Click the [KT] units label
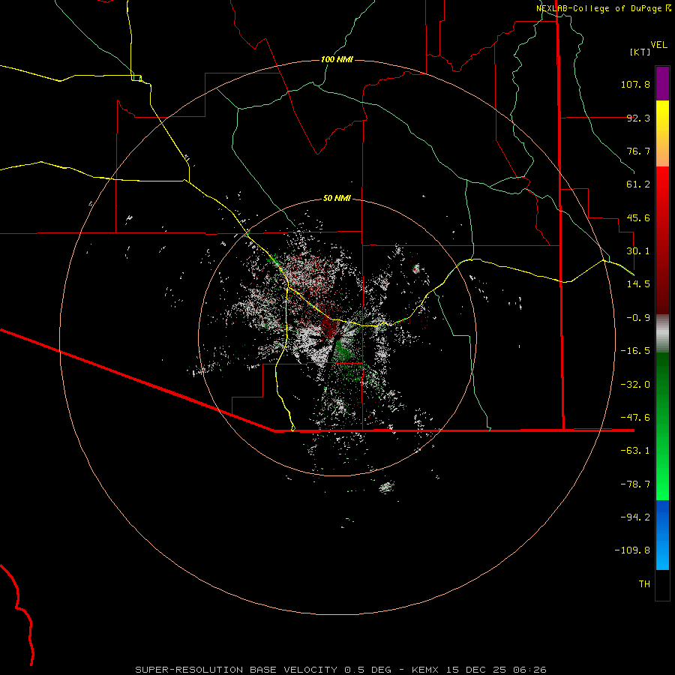 (x=640, y=52)
